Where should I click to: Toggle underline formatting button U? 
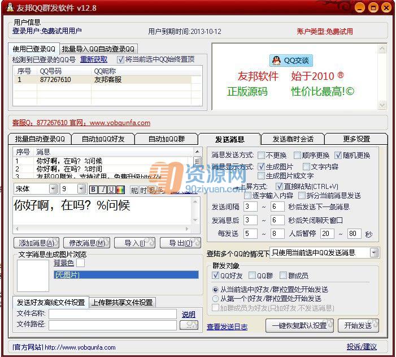(111, 190)
